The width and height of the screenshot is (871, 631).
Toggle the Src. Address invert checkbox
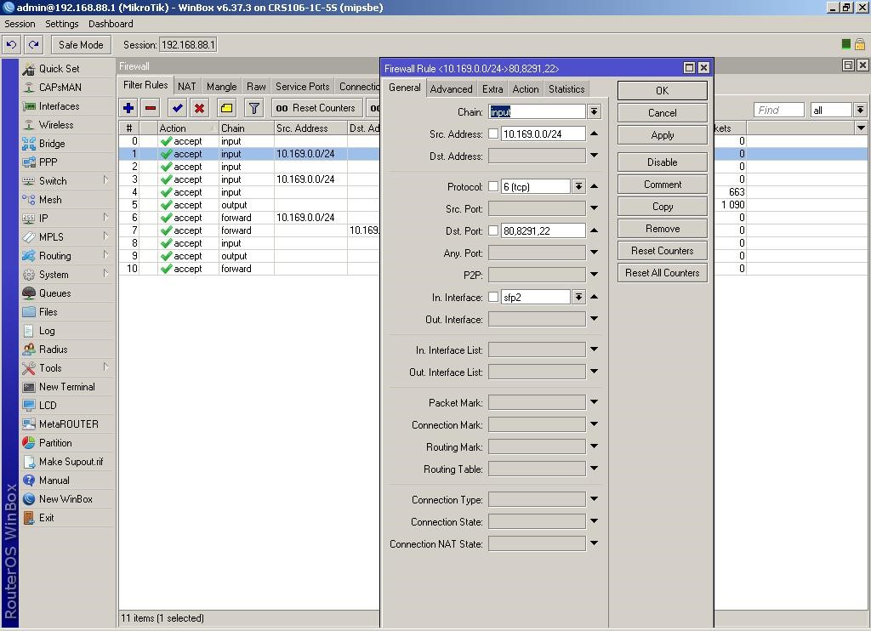(493, 134)
